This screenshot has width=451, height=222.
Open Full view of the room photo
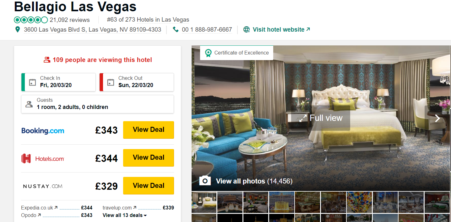click(320, 118)
